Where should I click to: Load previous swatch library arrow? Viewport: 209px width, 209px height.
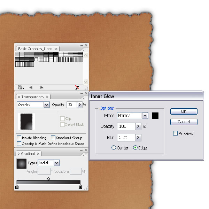(31, 87)
